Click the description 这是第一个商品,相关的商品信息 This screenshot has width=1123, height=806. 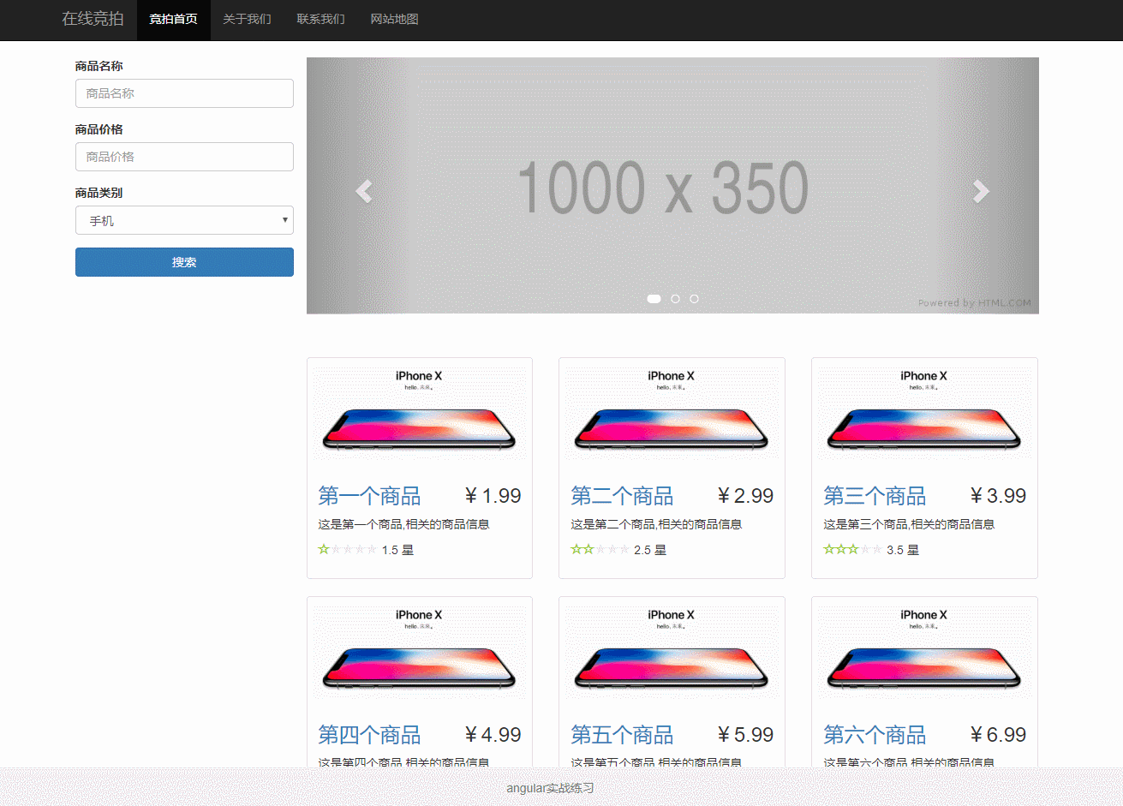pyautogui.click(x=403, y=524)
